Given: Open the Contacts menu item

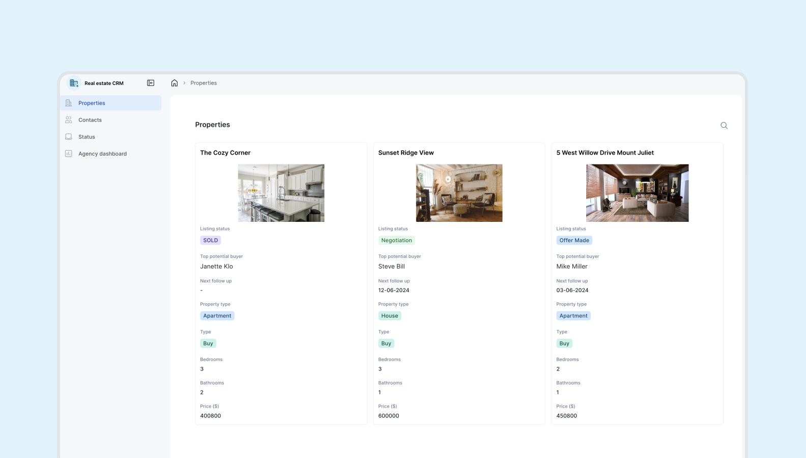Looking at the screenshot, I should 111,120.
